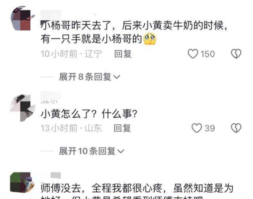Tap the like count 150
The image size is (253, 199).
click(207, 54)
